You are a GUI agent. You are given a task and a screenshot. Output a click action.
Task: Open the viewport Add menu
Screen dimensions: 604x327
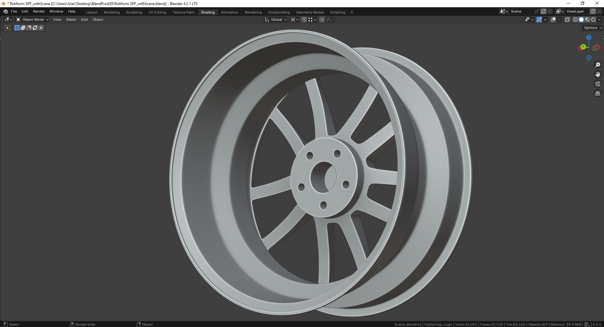(84, 20)
